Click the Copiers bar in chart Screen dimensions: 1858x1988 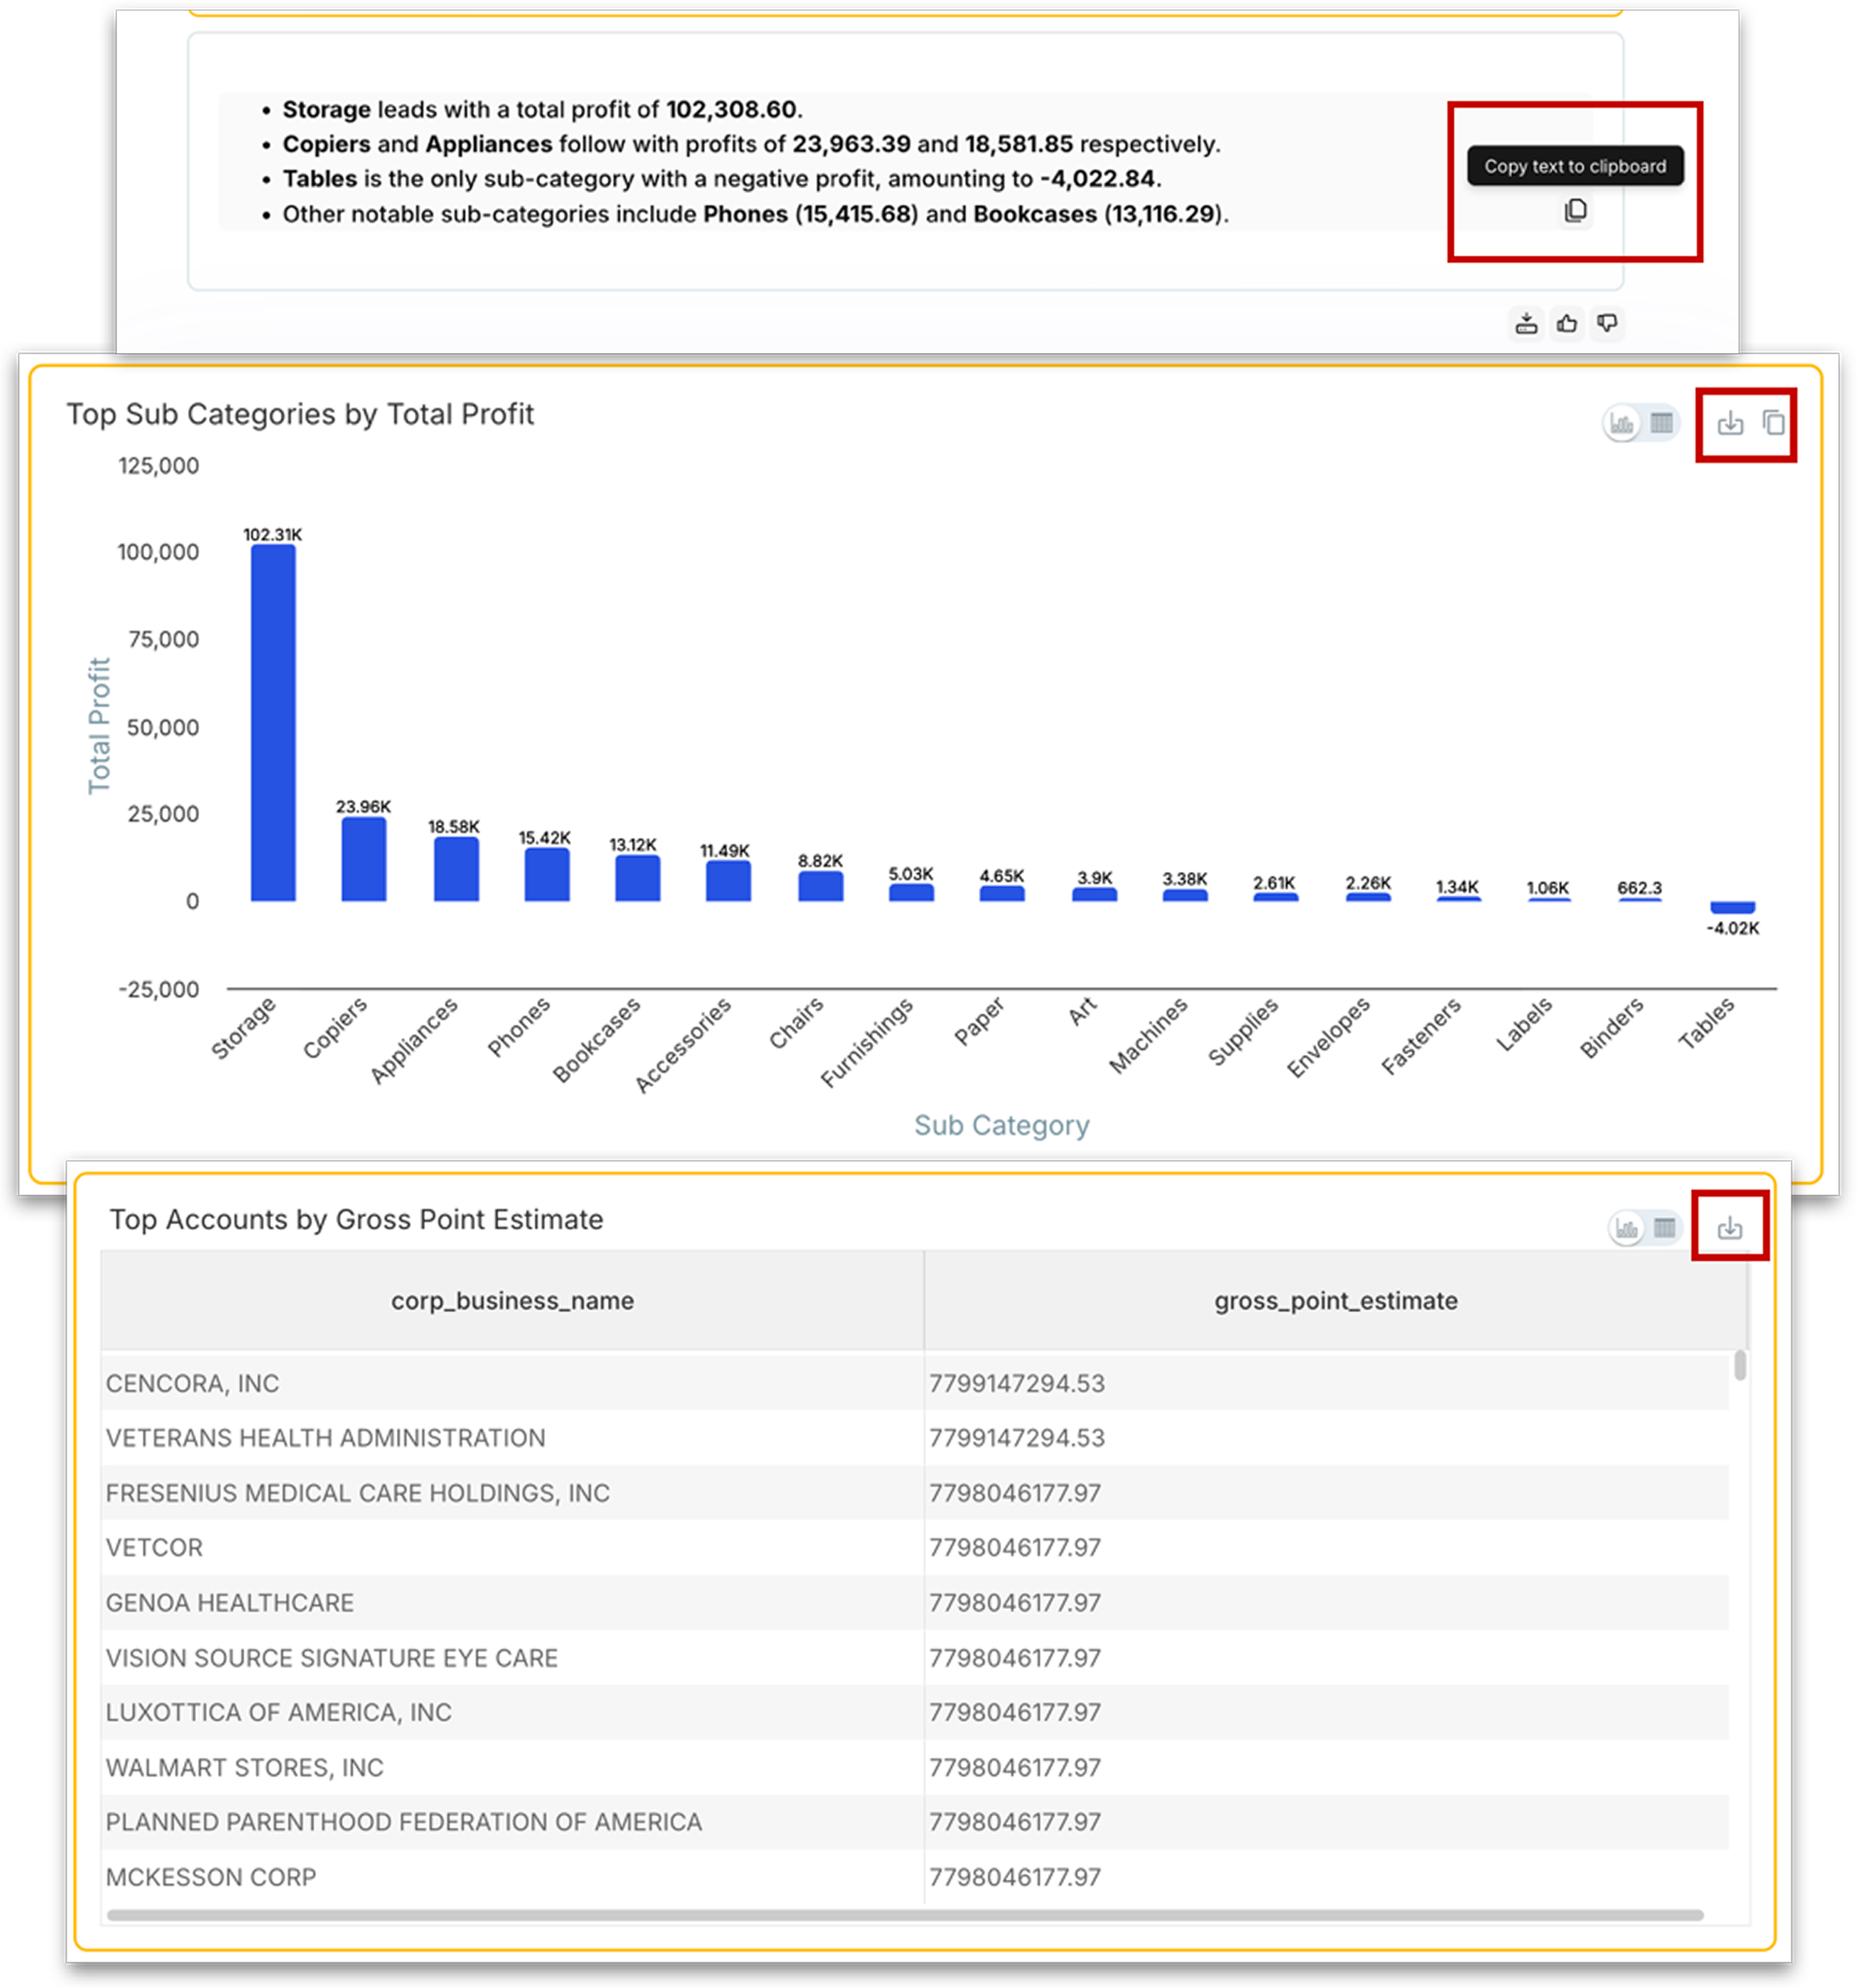pos(364,860)
